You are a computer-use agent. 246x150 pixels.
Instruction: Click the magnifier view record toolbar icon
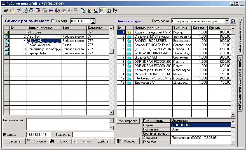click(x=25, y=11)
